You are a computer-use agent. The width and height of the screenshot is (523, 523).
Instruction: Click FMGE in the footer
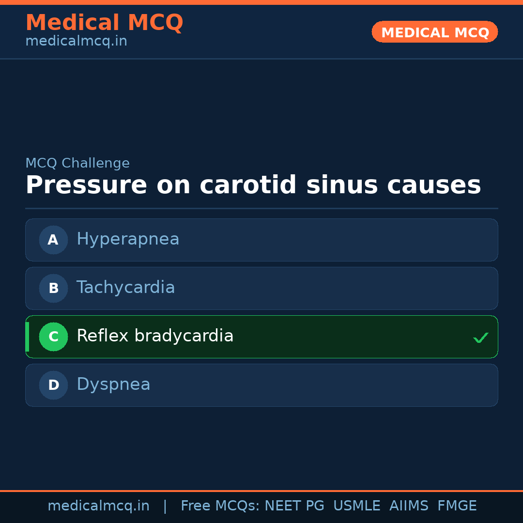click(x=457, y=506)
